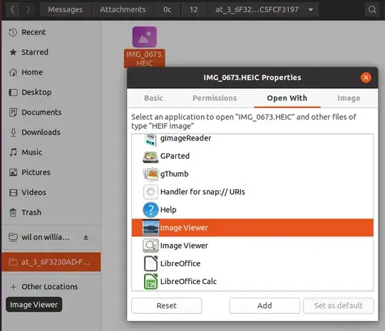Viewport: 385px width, 331px height.
Task: Open Downloads folder in sidebar
Action: pyautogui.click(x=51, y=132)
